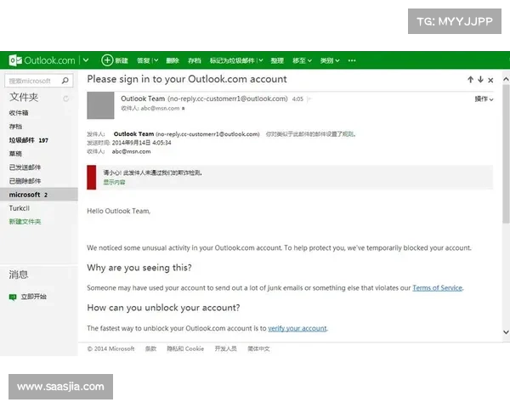Viewport: 510px width, 408px height.
Task: Select the microsoft folder
Action: point(39,195)
